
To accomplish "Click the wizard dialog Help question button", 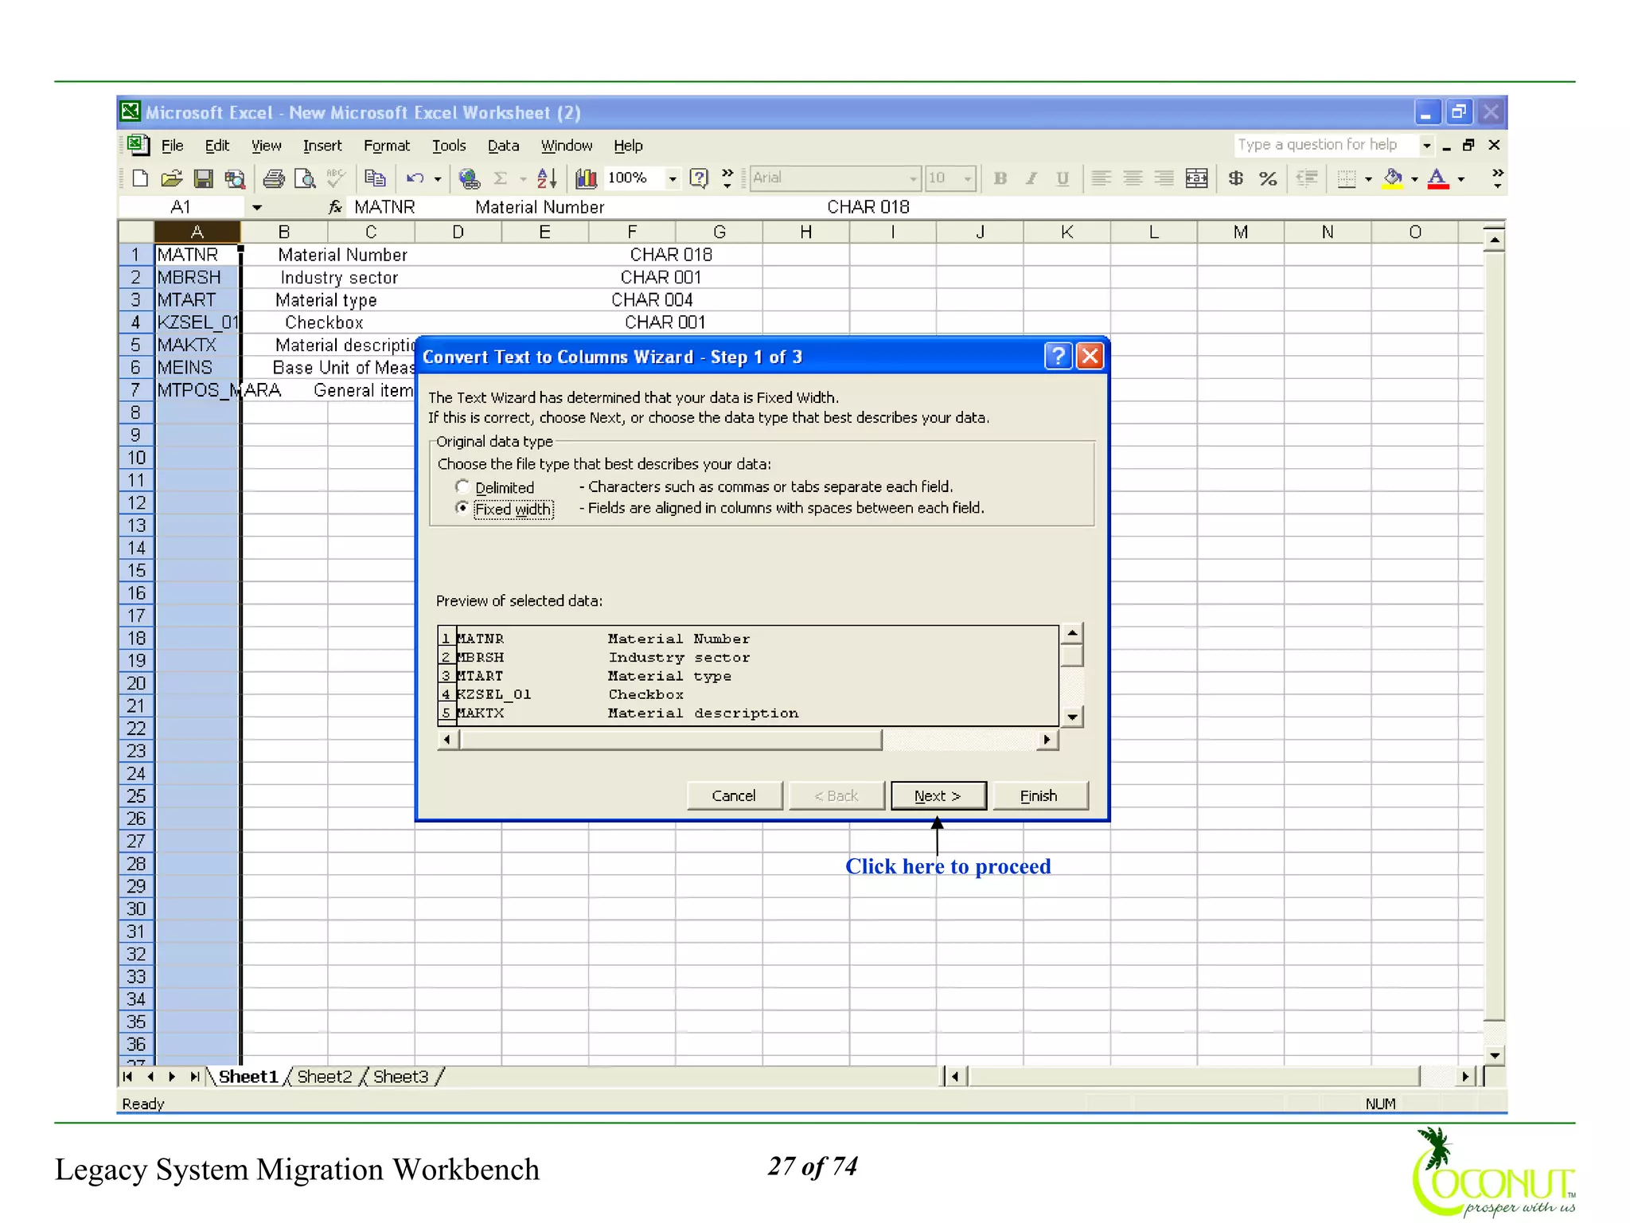I will (1058, 356).
